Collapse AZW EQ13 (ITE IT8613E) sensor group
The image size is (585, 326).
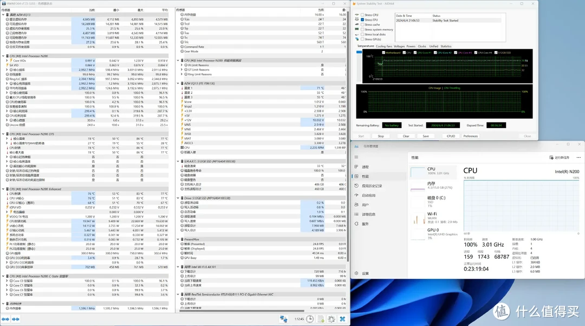click(178, 84)
